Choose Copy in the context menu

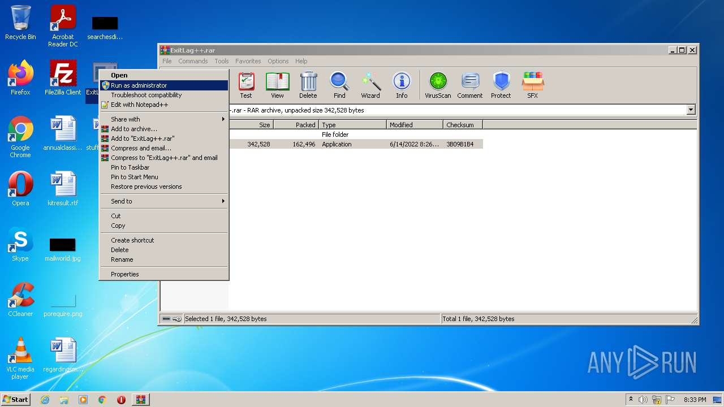click(x=164, y=226)
